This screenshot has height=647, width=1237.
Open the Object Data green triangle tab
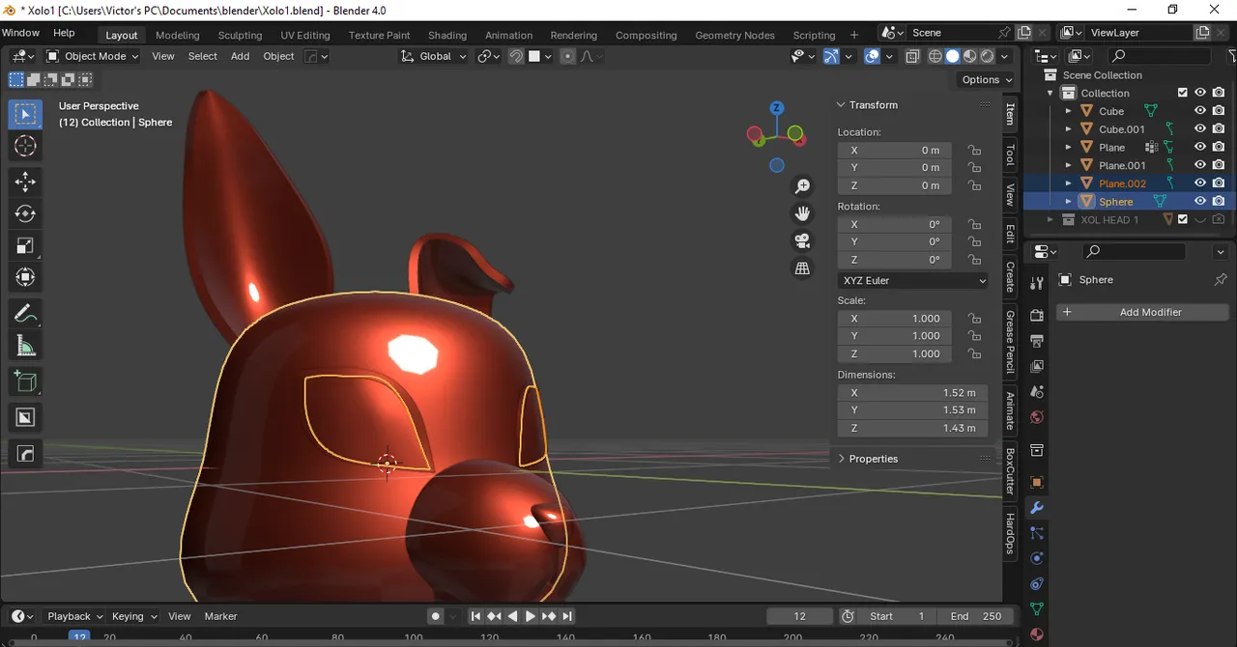(x=1037, y=609)
